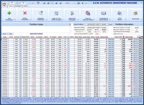The image size is (144, 105).
Task: Click plus button next to Fees header
Action: (68, 37)
